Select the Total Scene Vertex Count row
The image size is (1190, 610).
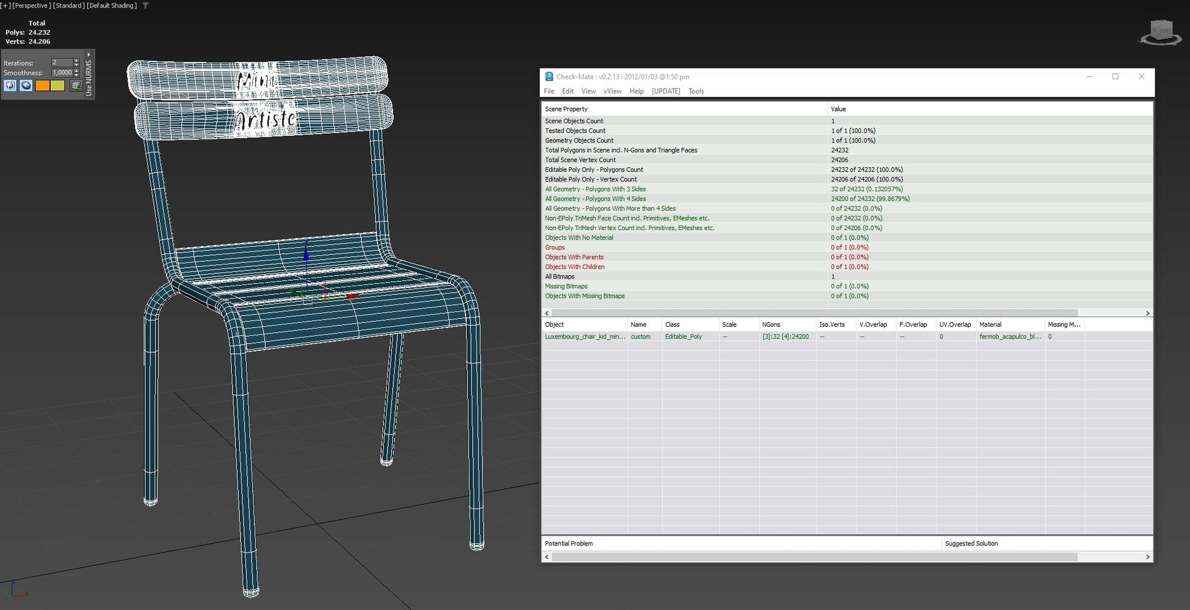(847, 160)
